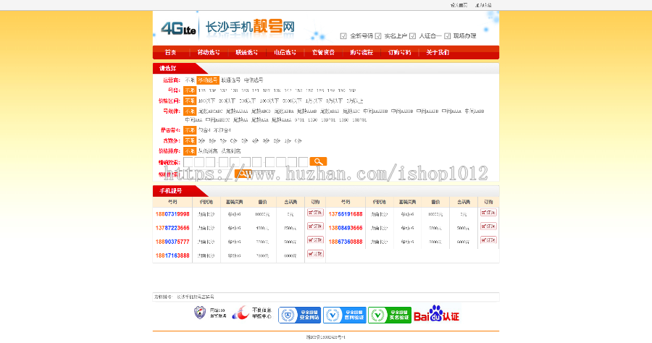Sort prices 从低到高
Image resolution: width=652 pixels, height=343 pixels.
(208, 151)
